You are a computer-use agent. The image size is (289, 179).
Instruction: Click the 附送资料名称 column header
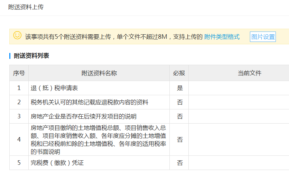[99, 73]
